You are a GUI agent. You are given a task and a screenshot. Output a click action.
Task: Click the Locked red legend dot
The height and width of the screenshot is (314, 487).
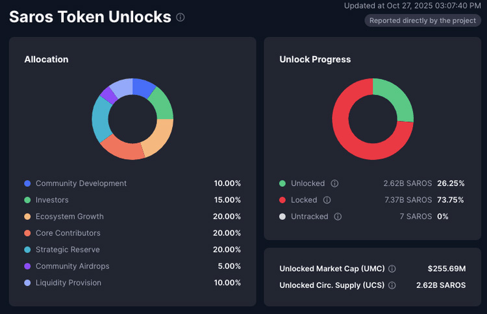(282, 200)
